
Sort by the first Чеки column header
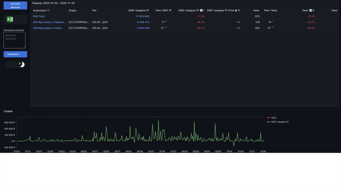[256, 10]
